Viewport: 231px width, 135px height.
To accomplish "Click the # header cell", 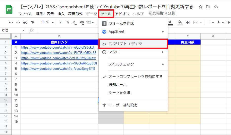I will (16, 42).
